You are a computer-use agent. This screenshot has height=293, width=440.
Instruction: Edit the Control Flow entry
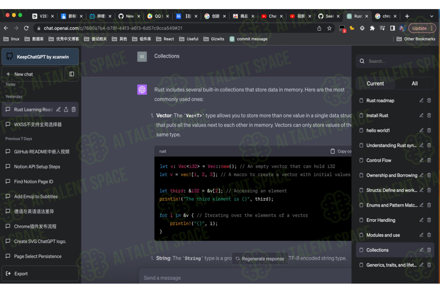pyautogui.click(x=422, y=160)
